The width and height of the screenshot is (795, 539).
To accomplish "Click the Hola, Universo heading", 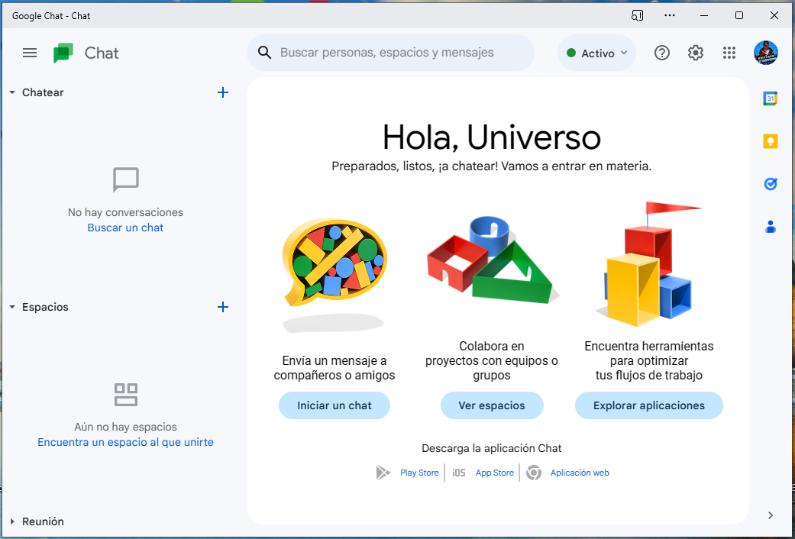I will [492, 137].
